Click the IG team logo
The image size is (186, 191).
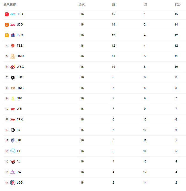pos(13,130)
